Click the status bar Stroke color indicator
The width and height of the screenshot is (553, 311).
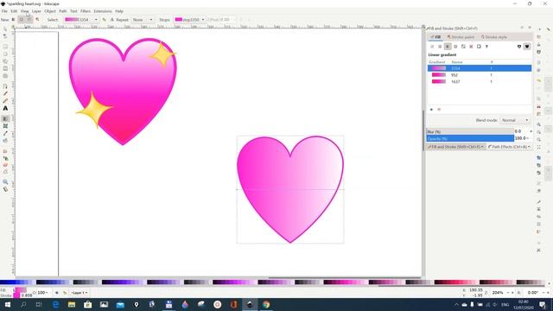pos(16,295)
